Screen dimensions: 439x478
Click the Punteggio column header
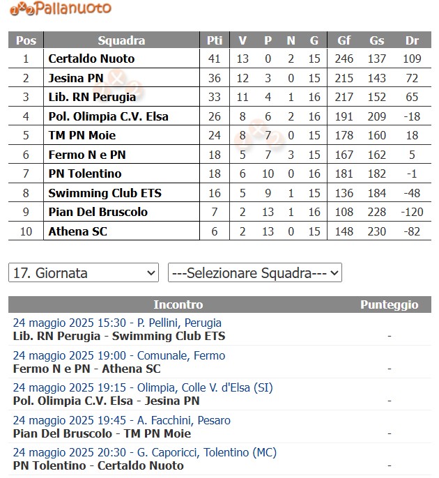tap(389, 304)
